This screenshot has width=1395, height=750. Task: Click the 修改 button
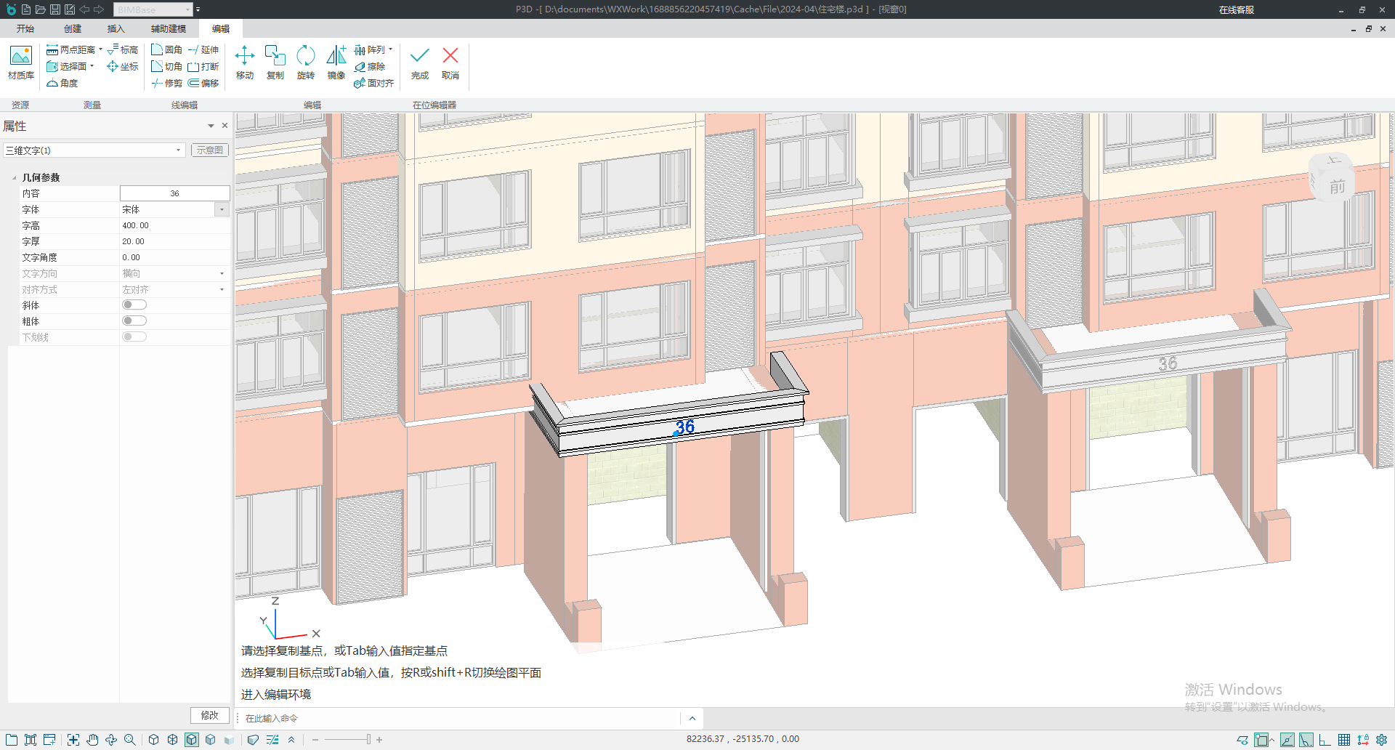tap(210, 715)
